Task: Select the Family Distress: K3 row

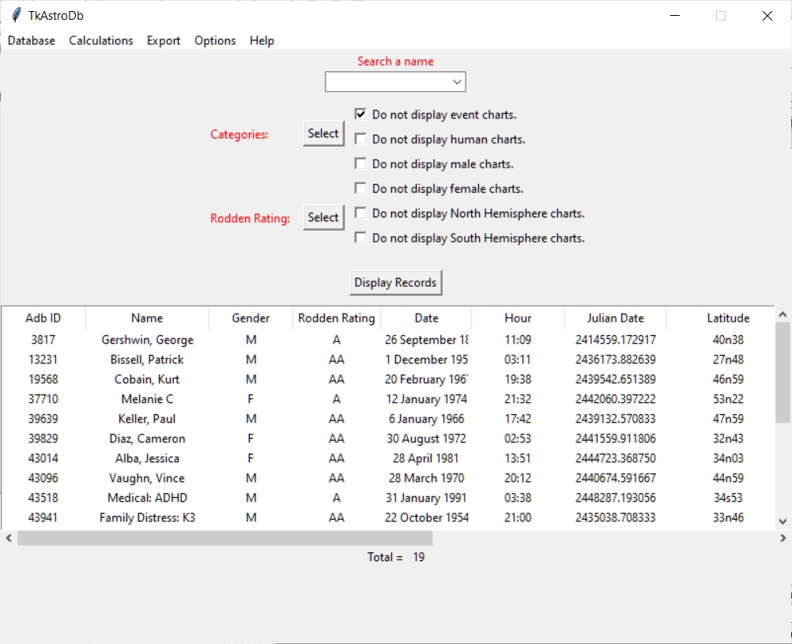Action: [388, 517]
